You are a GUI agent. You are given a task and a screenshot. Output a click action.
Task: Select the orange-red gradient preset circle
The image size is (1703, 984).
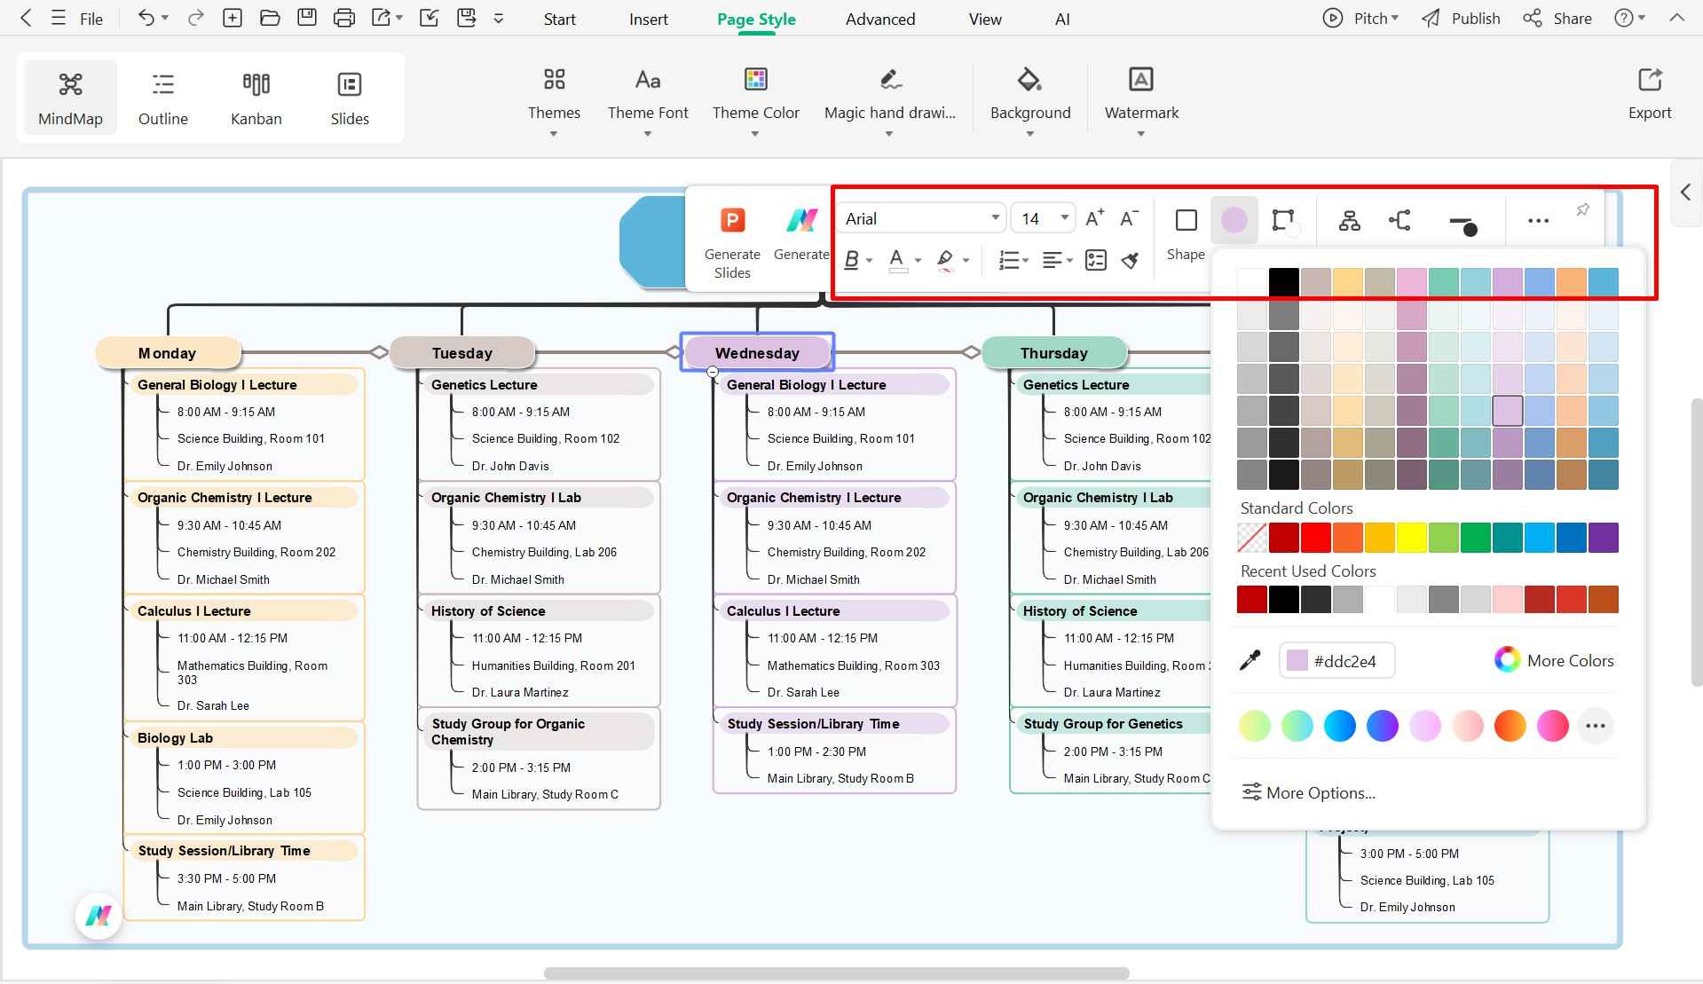tap(1510, 726)
